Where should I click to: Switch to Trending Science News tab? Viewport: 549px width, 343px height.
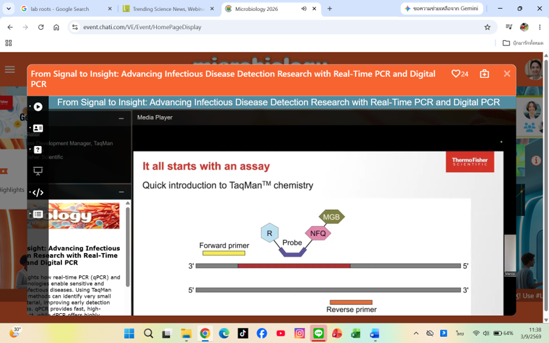[x=168, y=9]
